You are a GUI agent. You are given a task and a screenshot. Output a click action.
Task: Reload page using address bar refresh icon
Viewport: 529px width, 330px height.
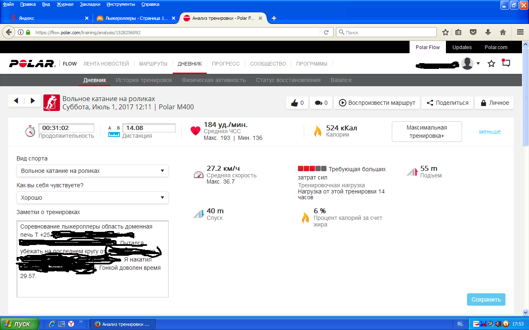pyautogui.click(x=326, y=32)
